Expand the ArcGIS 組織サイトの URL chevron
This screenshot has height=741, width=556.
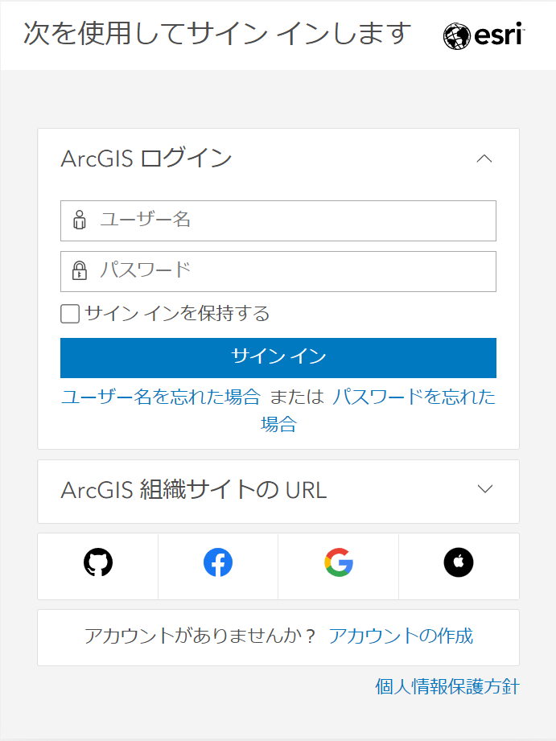[x=485, y=488]
